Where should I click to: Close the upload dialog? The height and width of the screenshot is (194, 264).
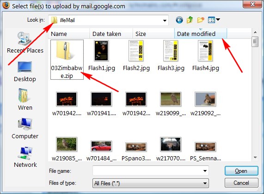pyautogui.click(x=252, y=4)
